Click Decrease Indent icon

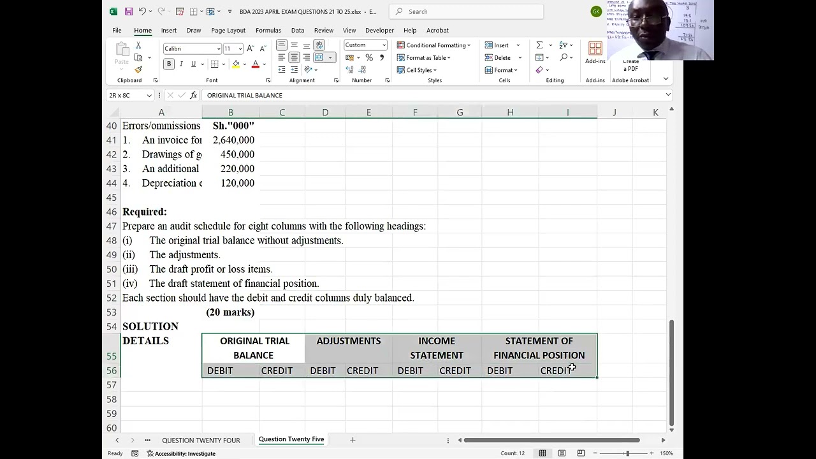pos(282,69)
